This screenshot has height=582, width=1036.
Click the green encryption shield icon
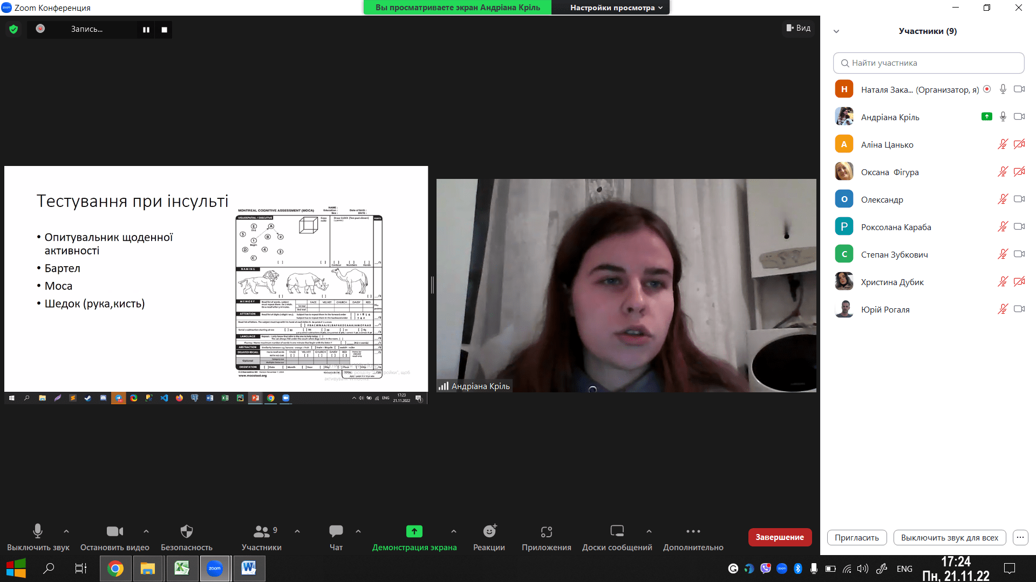tap(13, 29)
